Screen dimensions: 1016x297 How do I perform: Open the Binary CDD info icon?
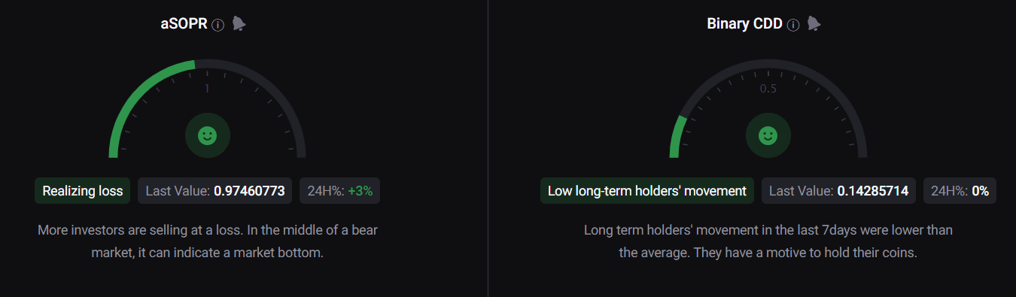pos(792,25)
